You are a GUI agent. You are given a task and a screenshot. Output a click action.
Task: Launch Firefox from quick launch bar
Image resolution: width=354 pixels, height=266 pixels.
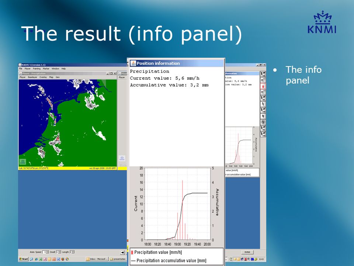63,259
